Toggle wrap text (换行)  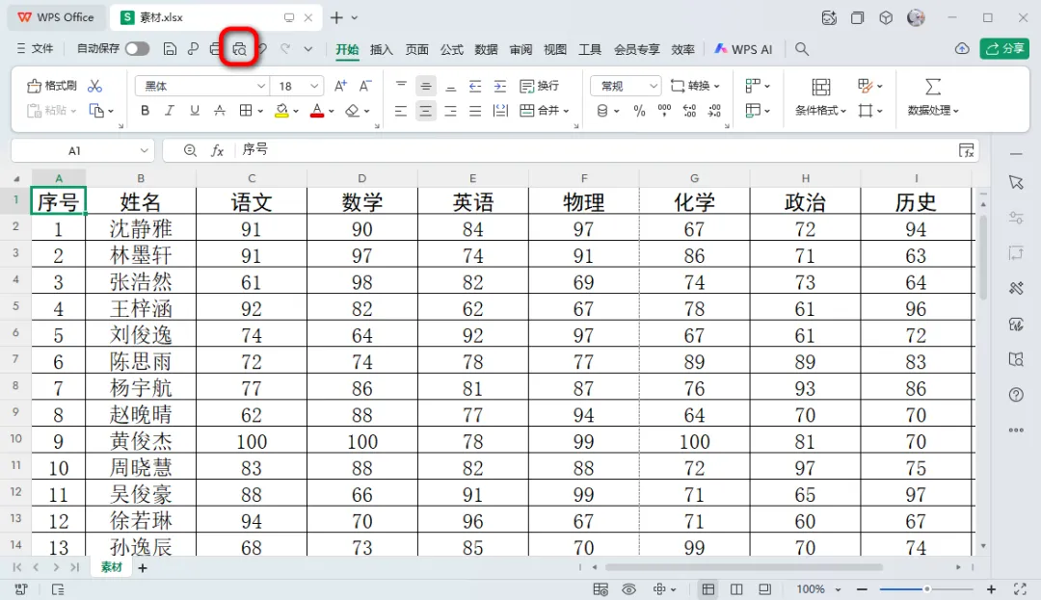click(539, 86)
